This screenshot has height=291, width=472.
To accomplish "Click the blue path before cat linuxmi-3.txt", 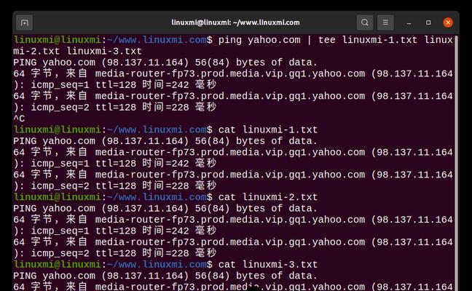I will click(157, 265).
